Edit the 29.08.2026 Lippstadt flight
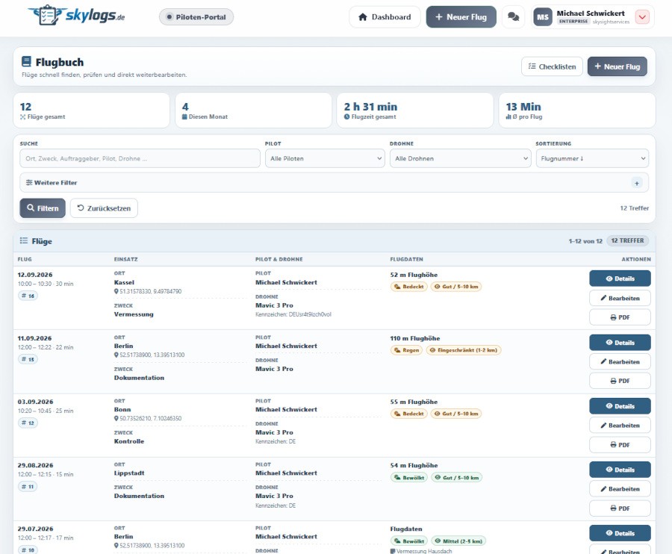 coord(620,489)
